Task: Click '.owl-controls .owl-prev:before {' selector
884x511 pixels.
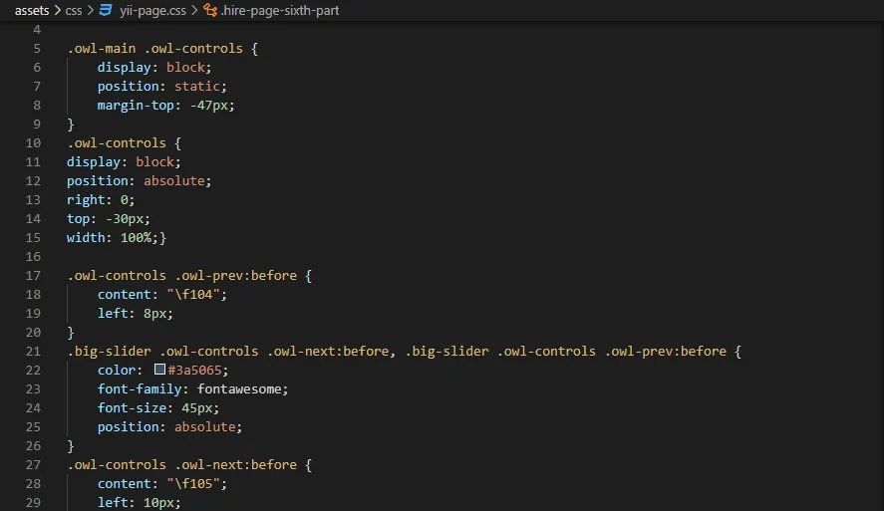Action: tap(189, 276)
